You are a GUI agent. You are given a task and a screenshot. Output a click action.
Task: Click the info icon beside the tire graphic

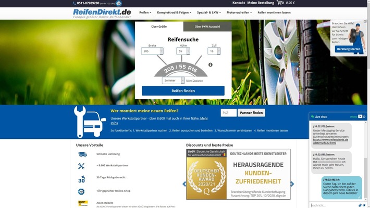tap(211, 64)
